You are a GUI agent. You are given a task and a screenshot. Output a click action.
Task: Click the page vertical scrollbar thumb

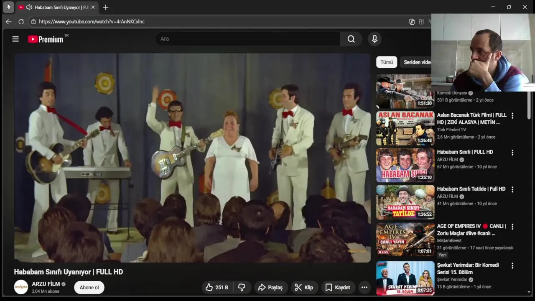click(x=529, y=105)
